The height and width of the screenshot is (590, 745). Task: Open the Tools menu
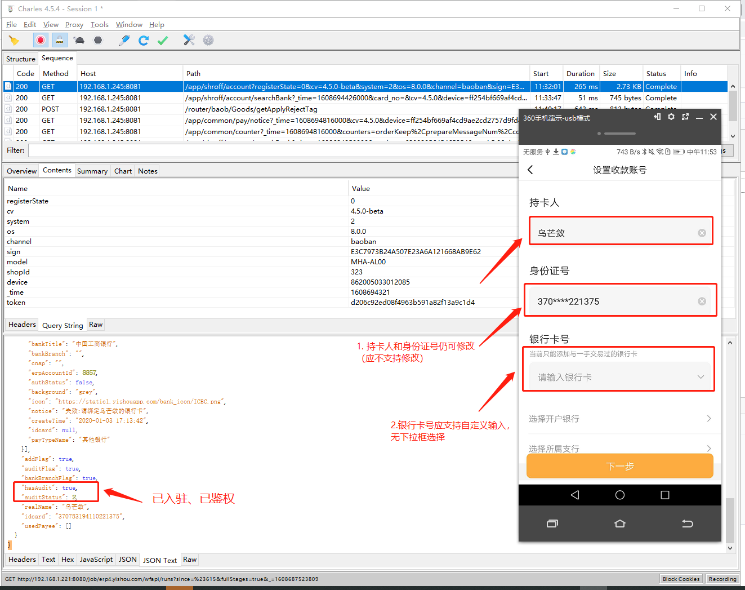pos(100,25)
